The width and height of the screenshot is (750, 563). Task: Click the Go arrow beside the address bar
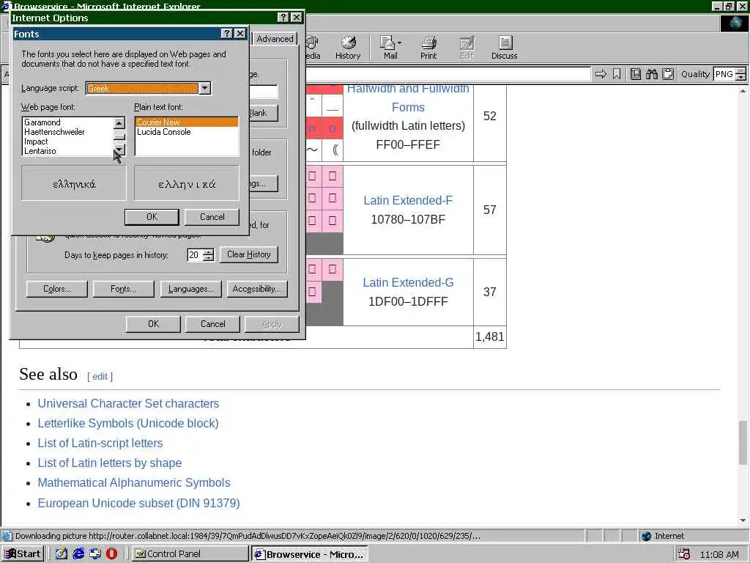[601, 74]
